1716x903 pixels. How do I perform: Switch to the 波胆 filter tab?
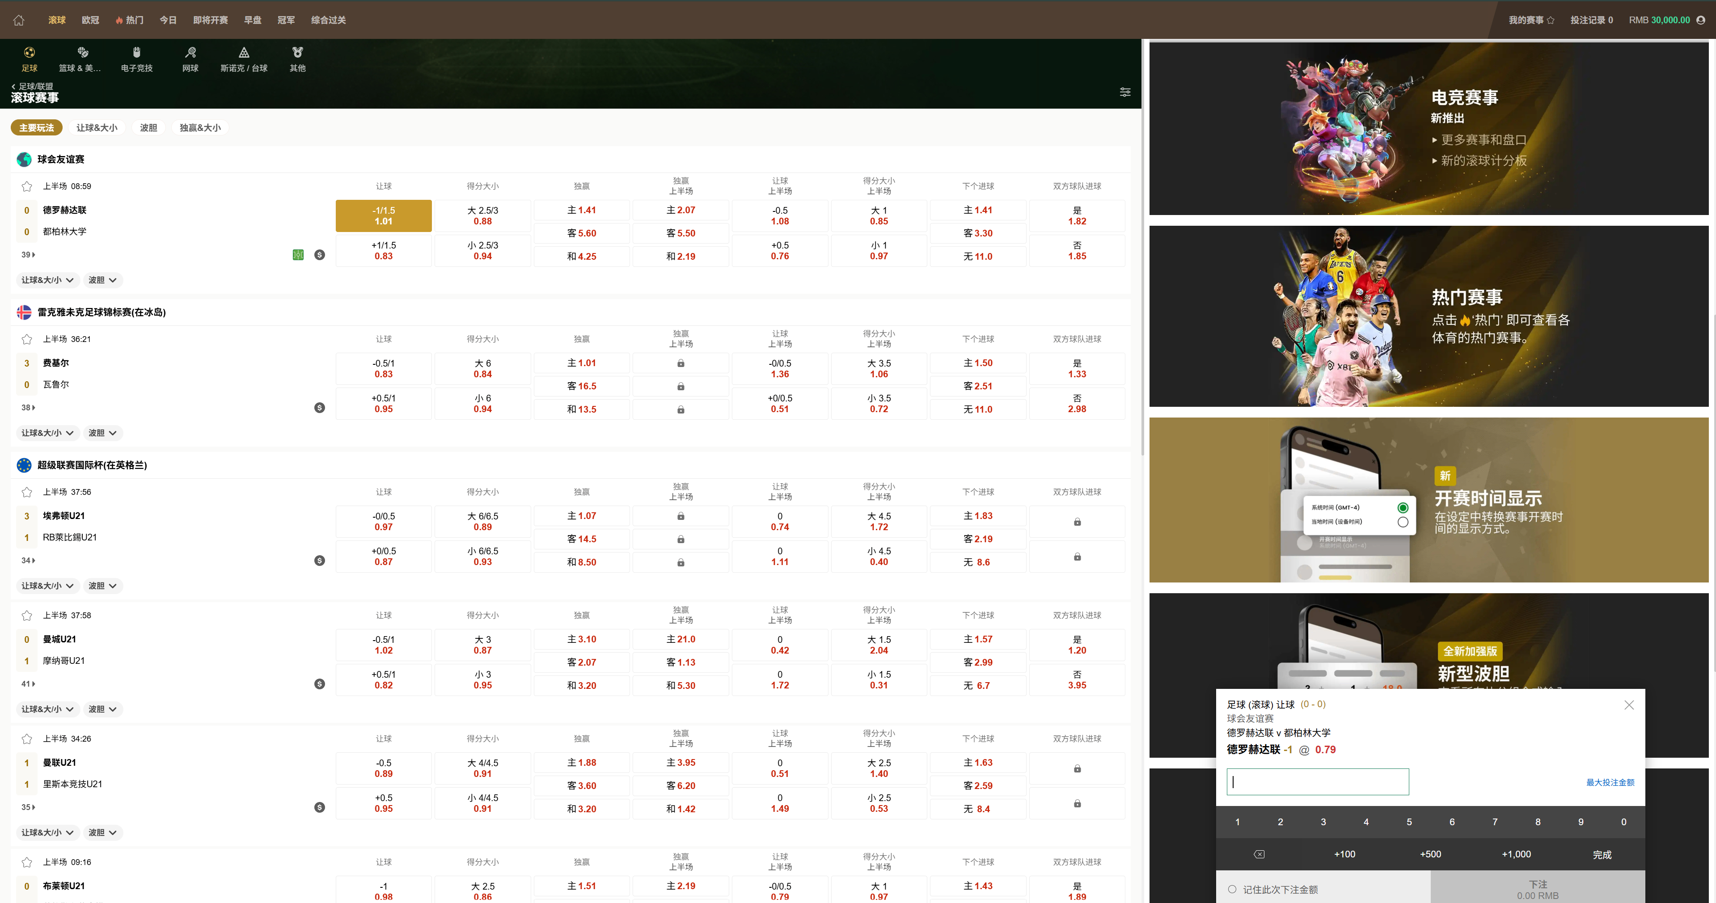click(148, 128)
